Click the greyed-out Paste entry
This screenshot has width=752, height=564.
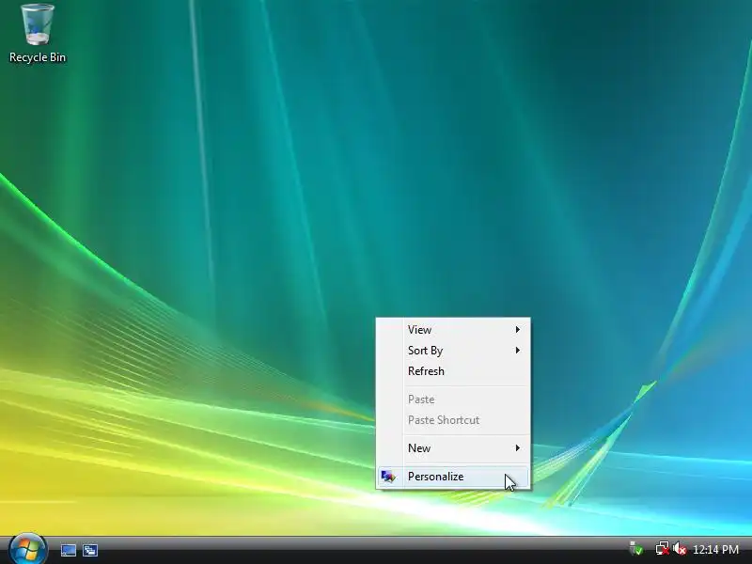pos(453,399)
